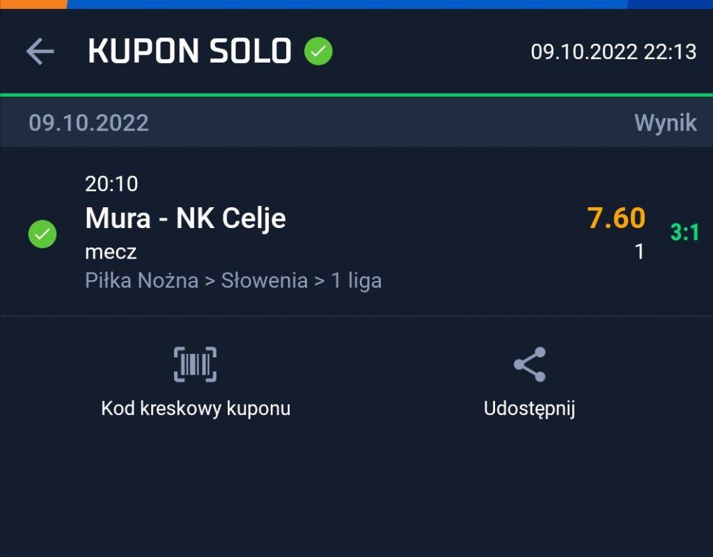This screenshot has width=713, height=557.
Task: Select the 09.10.2022 date section header
Action: click(x=88, y=123)
